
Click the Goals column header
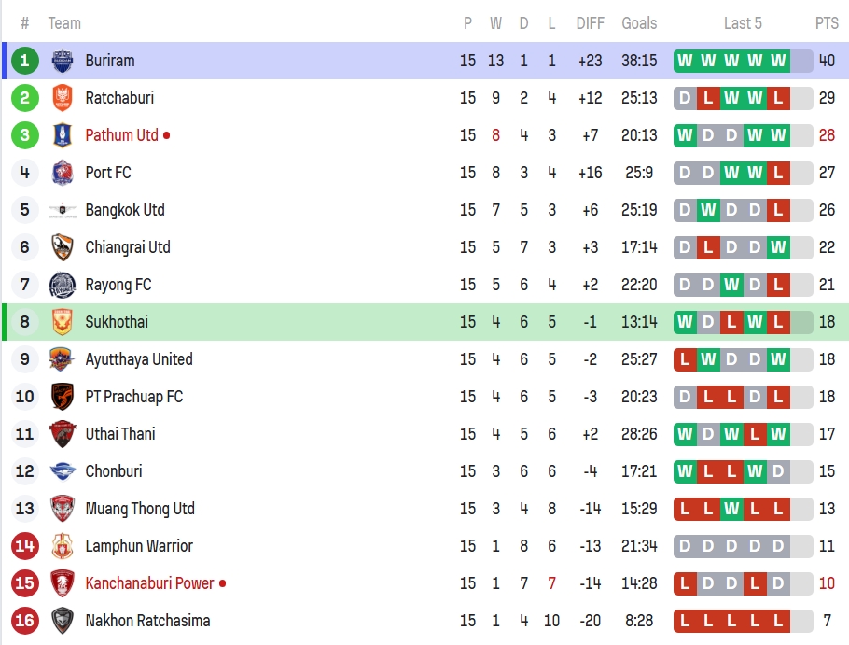tap(639, 23)
